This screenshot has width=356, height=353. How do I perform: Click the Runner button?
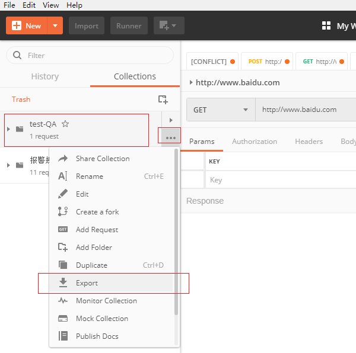click(129, 26)
